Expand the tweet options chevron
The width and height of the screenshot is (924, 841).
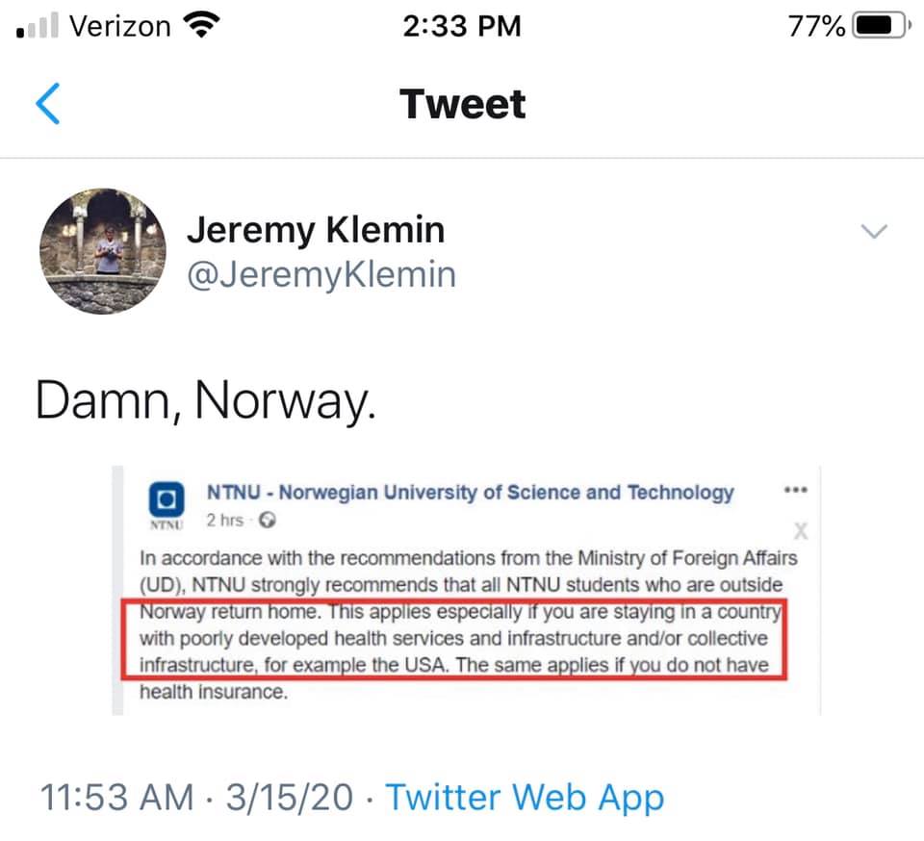873,232
